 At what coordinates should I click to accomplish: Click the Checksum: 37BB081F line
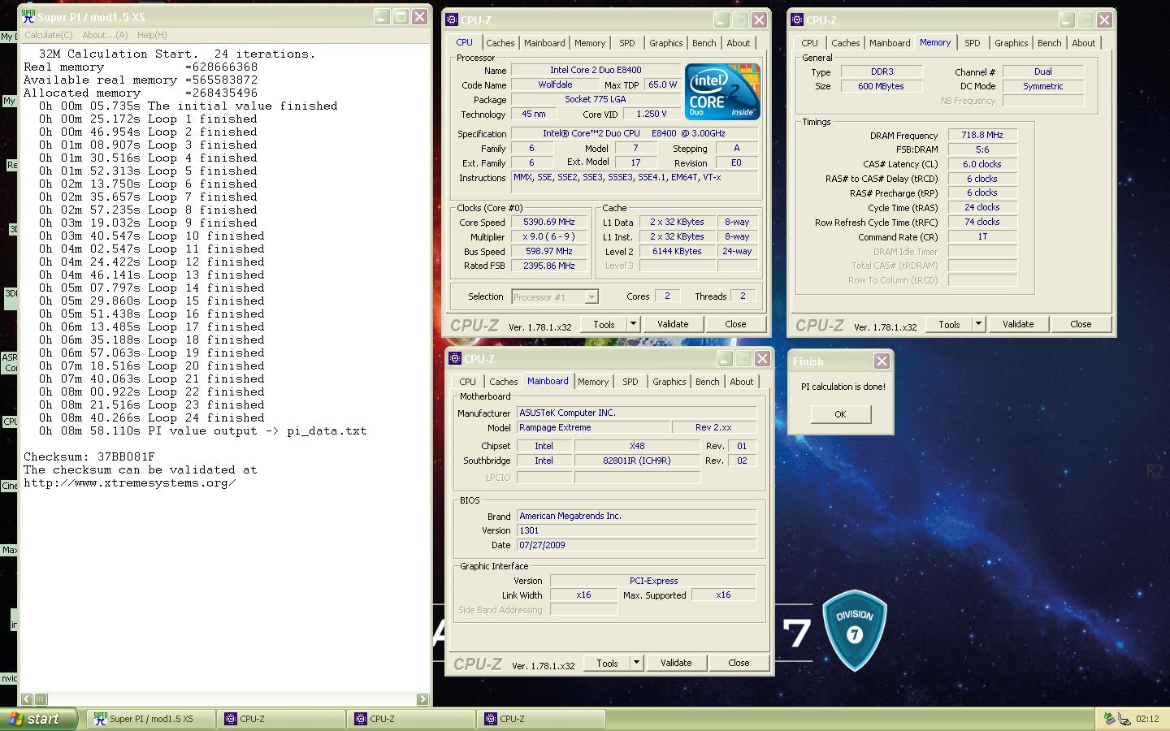89,456
